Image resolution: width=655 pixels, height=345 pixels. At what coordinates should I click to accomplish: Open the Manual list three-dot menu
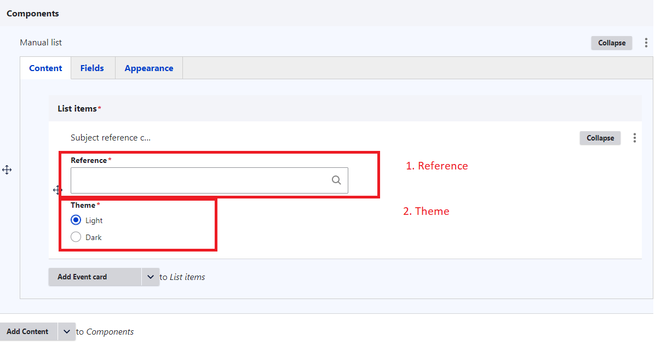pos(646,43)
